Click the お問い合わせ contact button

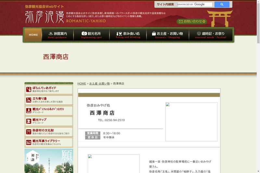click(192, 21)
